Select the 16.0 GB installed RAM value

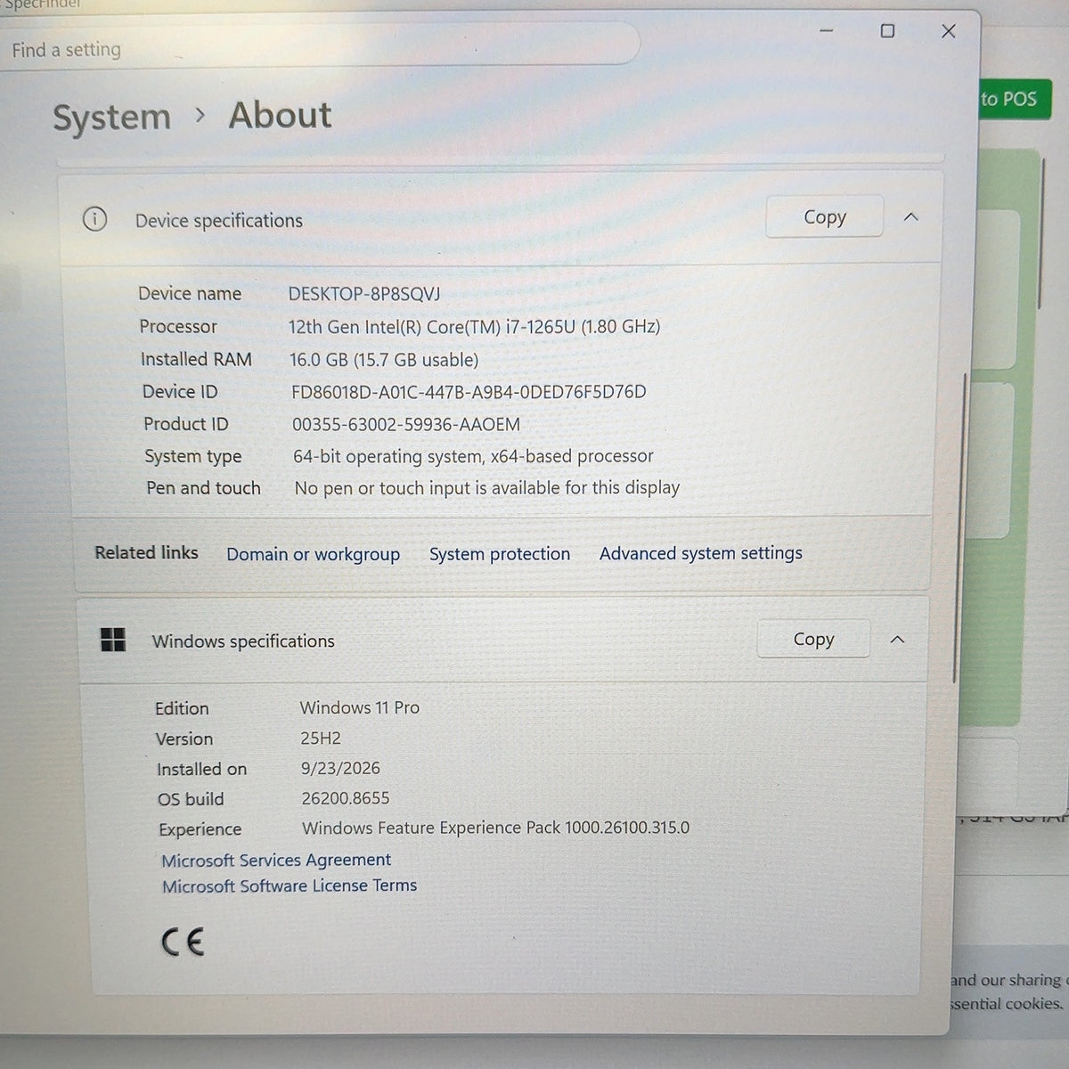384,360
